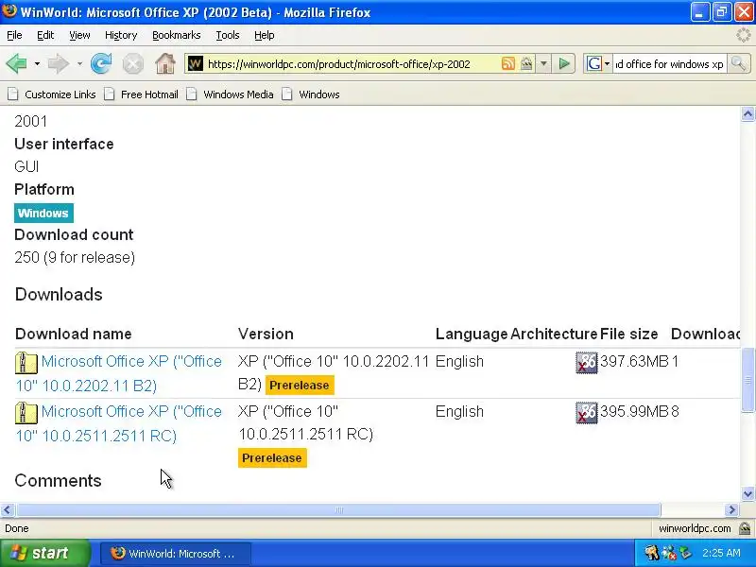Click the WinWorld site favicon in address bar
This screenshot has height=567, width=756.
(195, 63)
